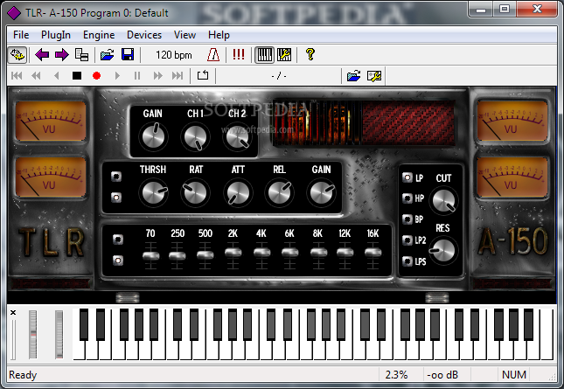The width and height of the screenshot is (564, 389).
Task: Click the step back arrow control
Action: 57,75
